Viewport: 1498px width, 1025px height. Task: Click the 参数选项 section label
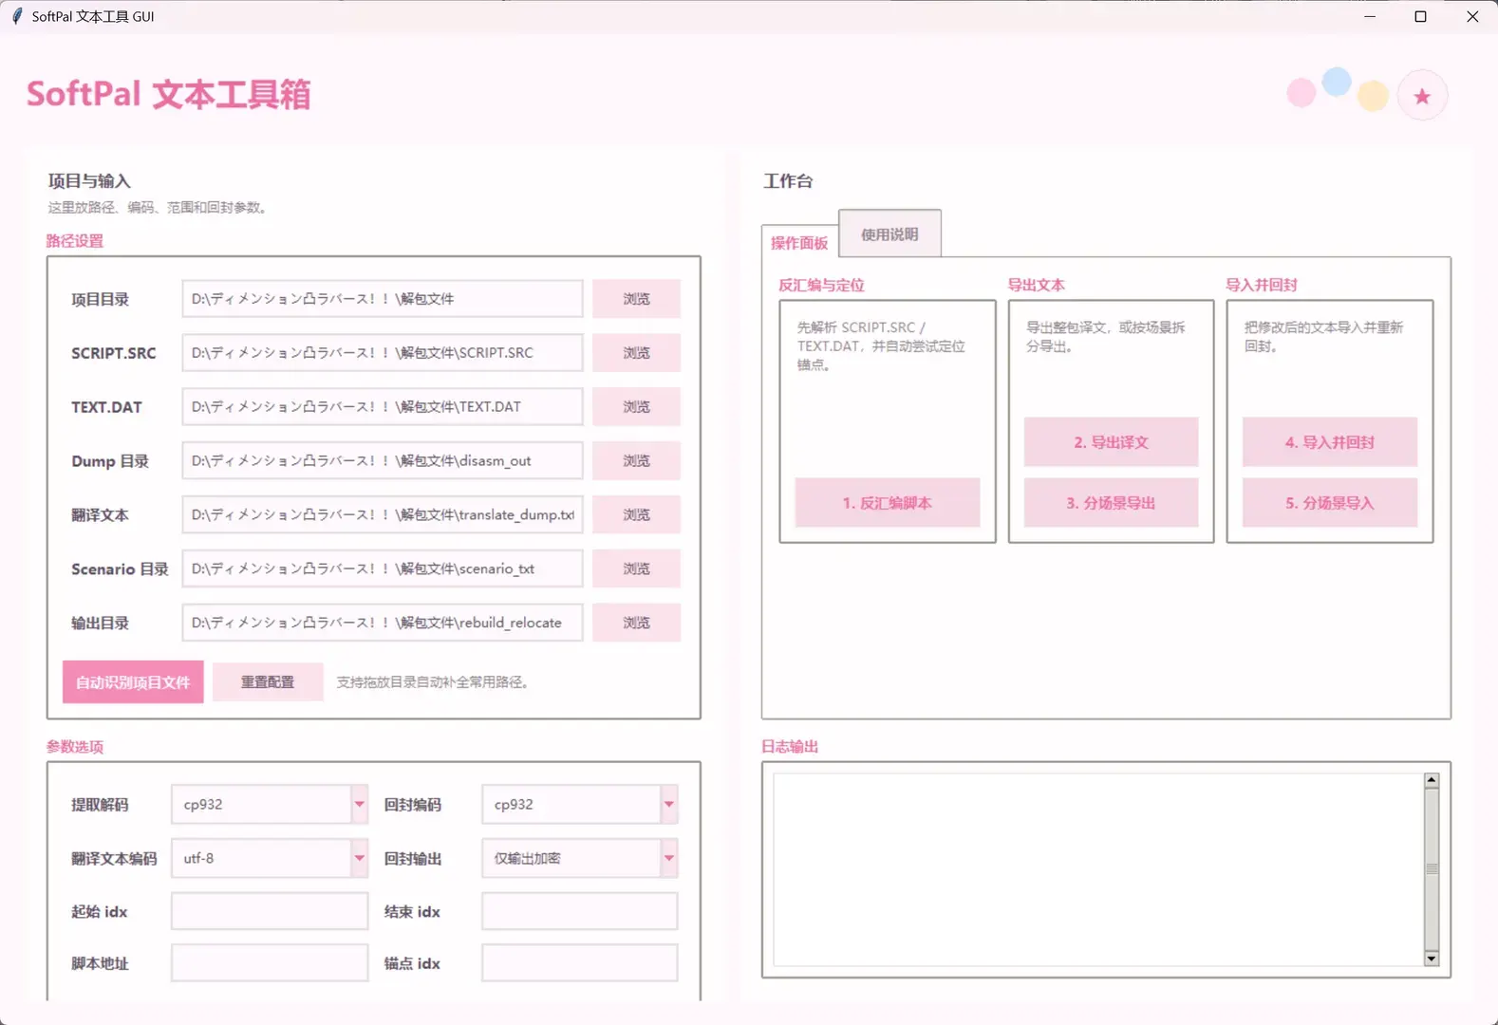tap(75, 747)
